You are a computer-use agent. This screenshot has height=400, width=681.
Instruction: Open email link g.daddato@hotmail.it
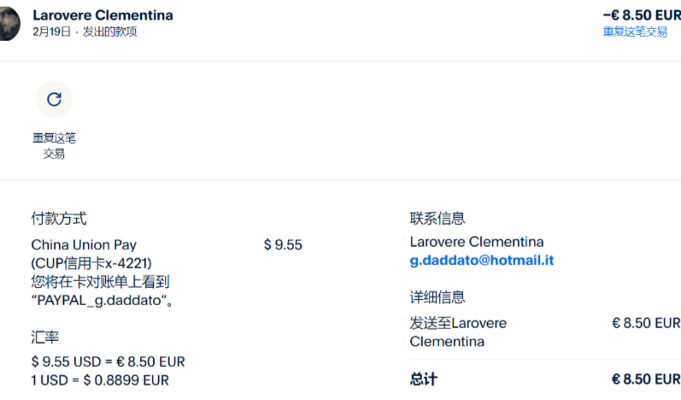[482, 260]
